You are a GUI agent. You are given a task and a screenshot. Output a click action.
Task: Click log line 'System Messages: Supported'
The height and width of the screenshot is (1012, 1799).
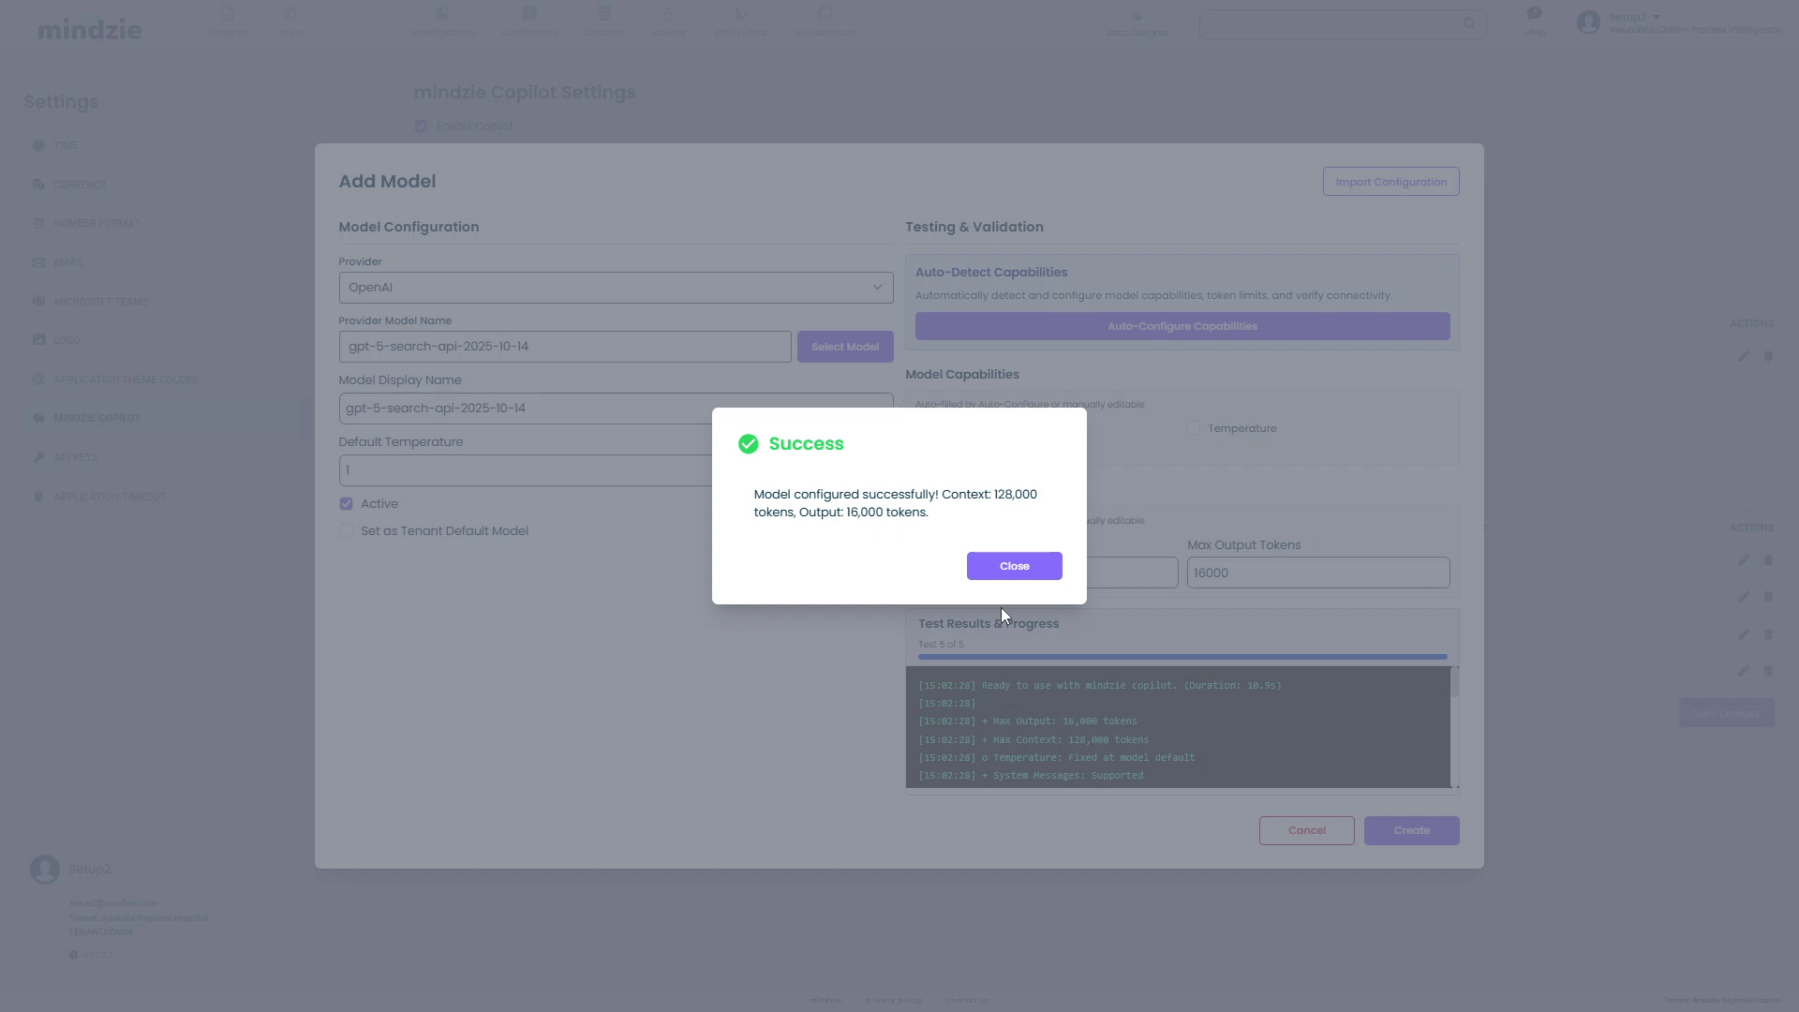tap(1031, 776)
